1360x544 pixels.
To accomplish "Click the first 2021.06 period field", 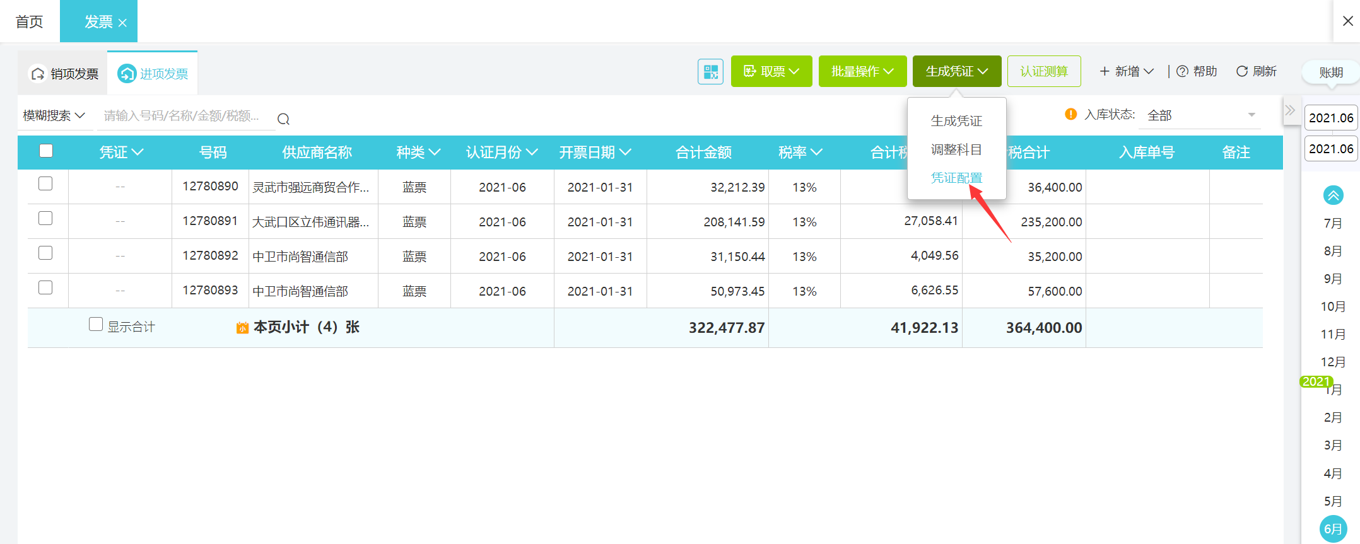I will [1331, 118].
